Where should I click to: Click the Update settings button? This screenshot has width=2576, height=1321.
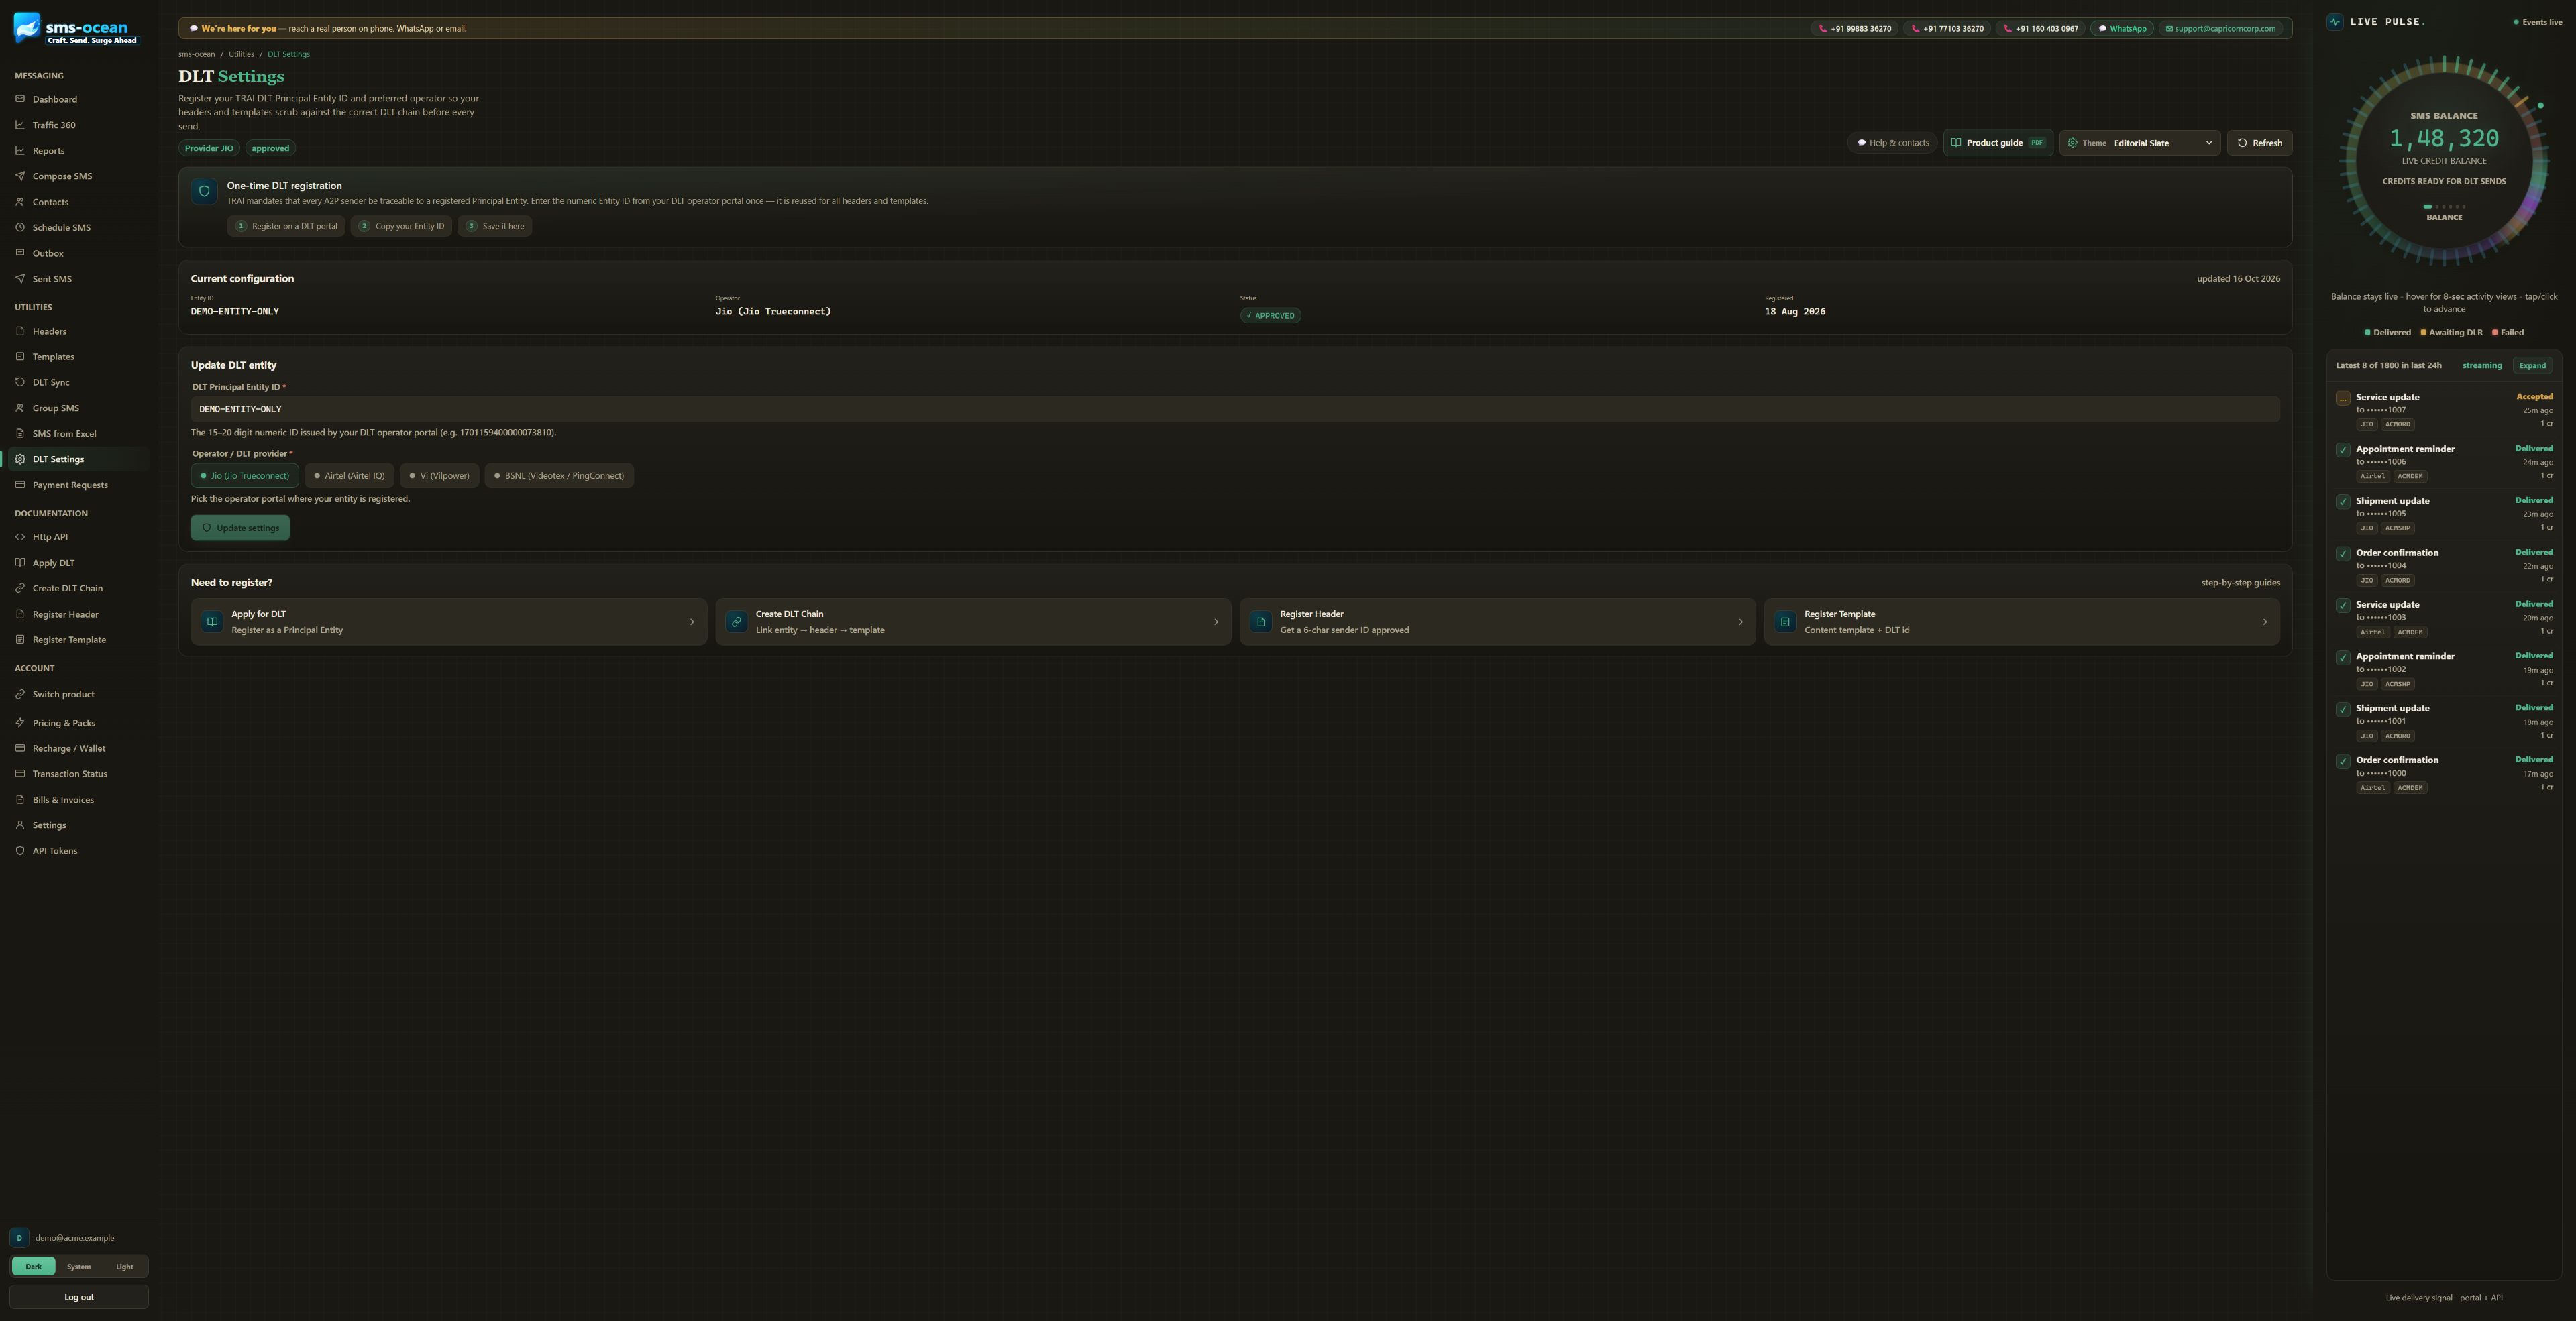(x=240, y=528)
